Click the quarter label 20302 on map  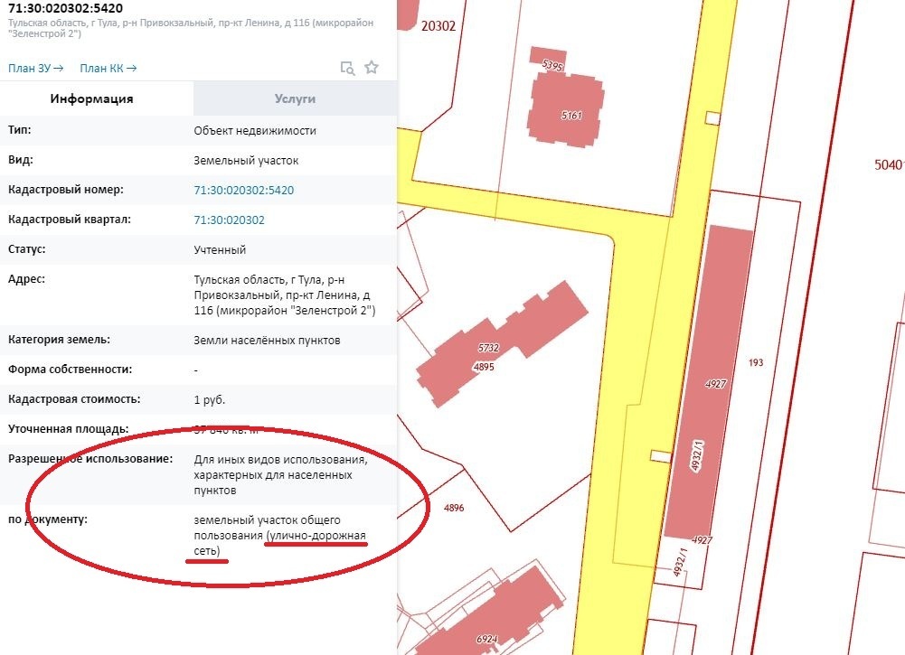438,26
